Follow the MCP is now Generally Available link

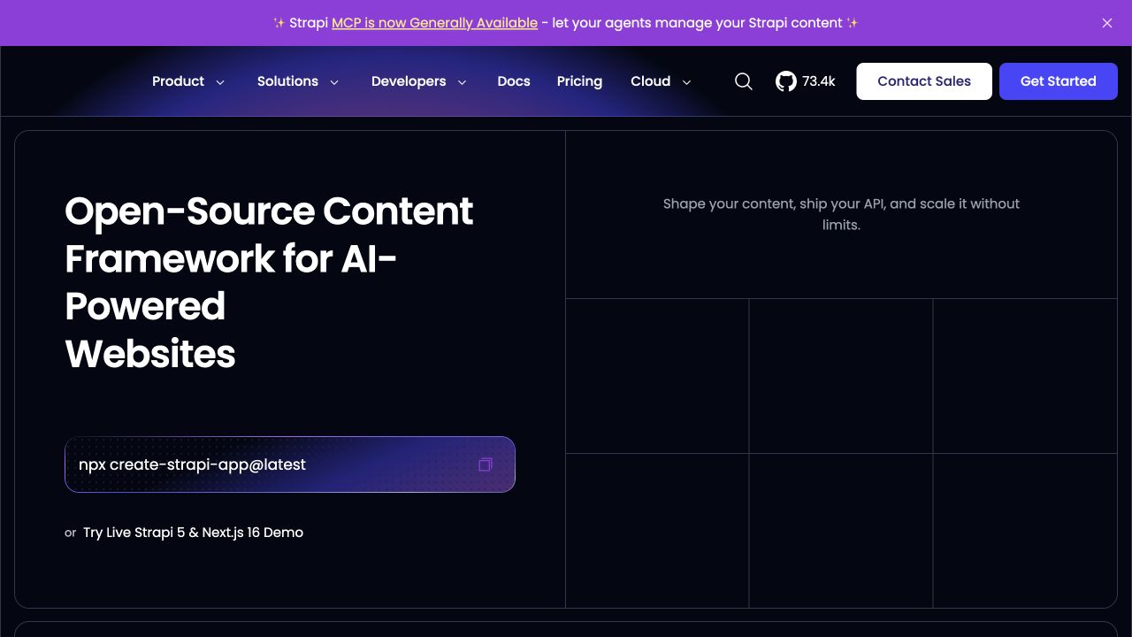pyautogui.click(x=434, y=23)
